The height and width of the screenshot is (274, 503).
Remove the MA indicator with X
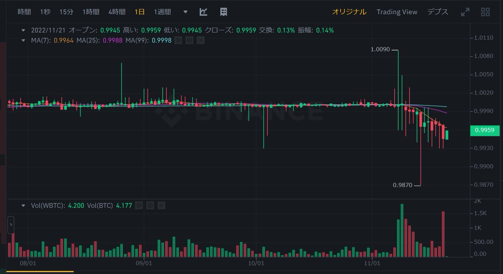[x=200, y=40]
